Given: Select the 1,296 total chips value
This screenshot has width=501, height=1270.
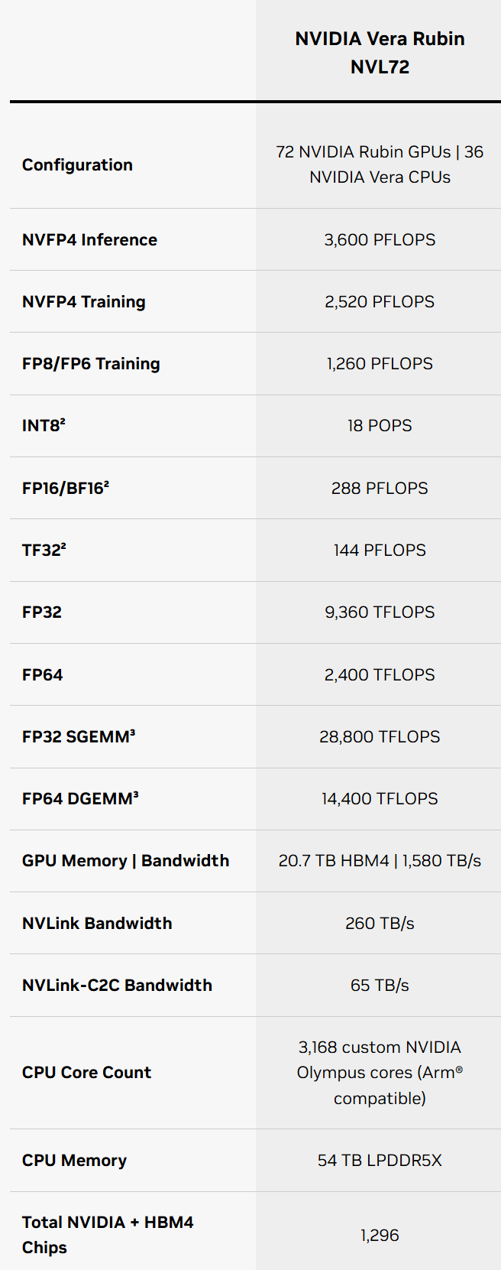Looking at the screenshot, I should [x=380, y=1235].
